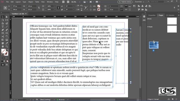Expand the stroke color options arrow

(x=102, y=10)
